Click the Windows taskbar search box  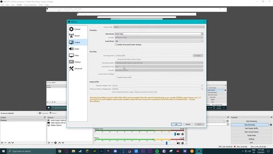point(31,151)
